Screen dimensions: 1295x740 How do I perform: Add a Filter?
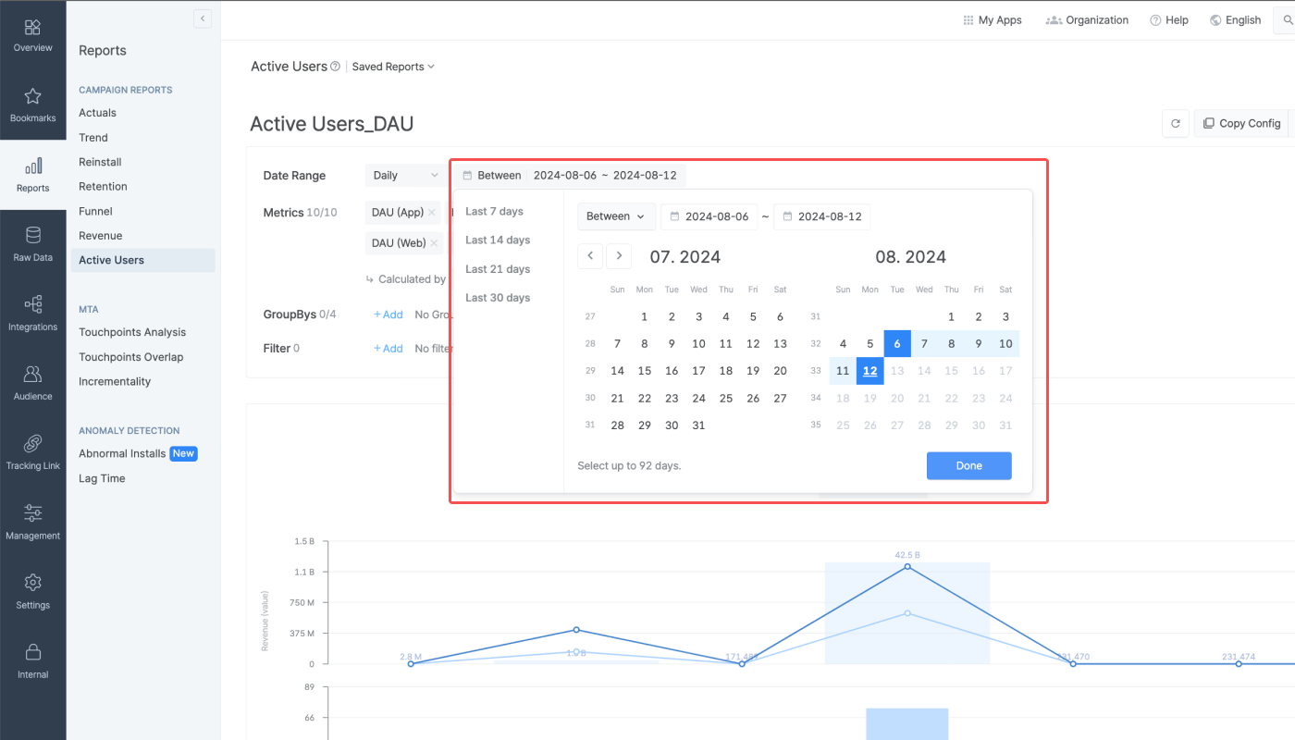click(388, 349)
